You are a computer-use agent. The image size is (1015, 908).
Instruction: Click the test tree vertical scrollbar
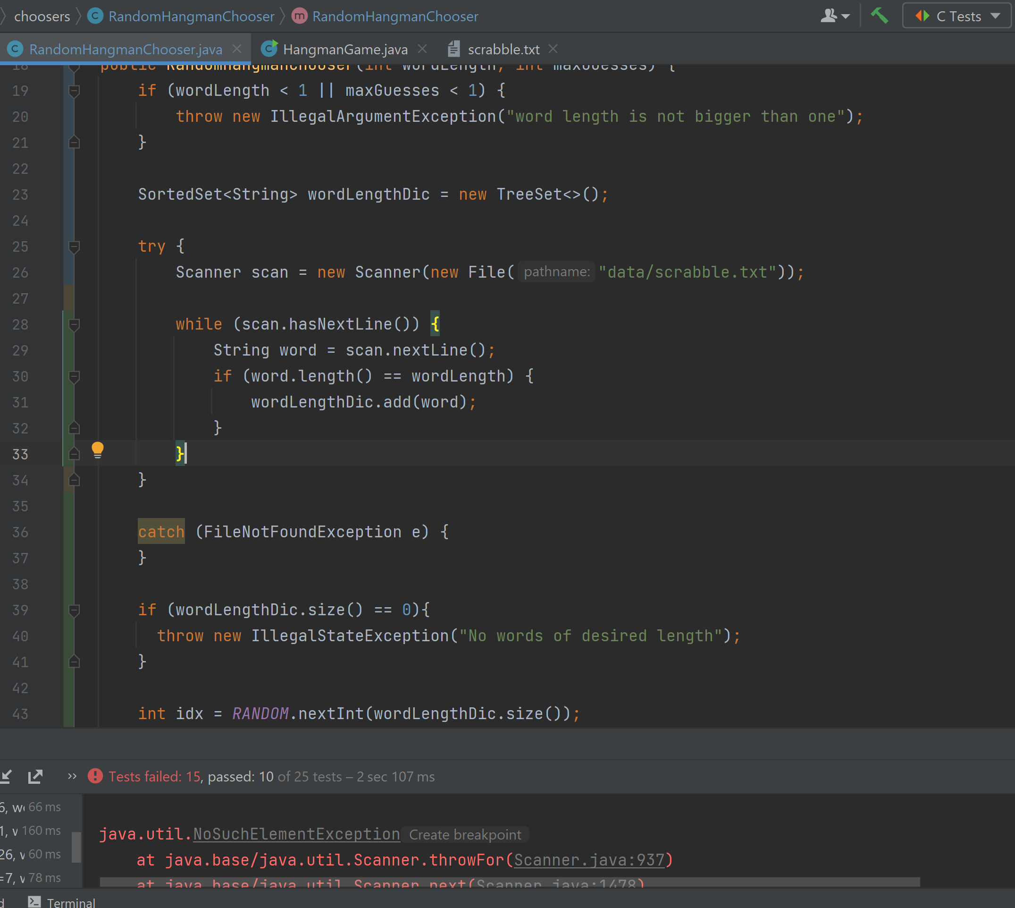click(76, 847)
